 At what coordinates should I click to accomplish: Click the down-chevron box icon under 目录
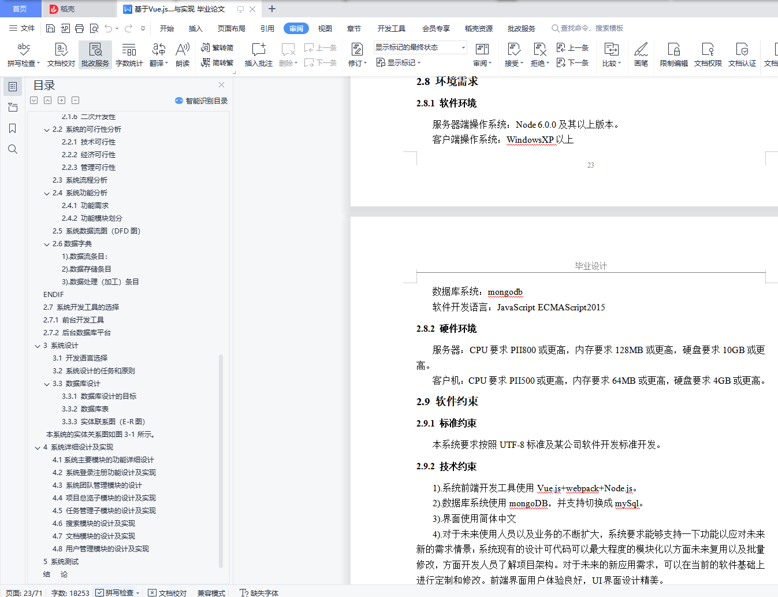tap(34, 101)
